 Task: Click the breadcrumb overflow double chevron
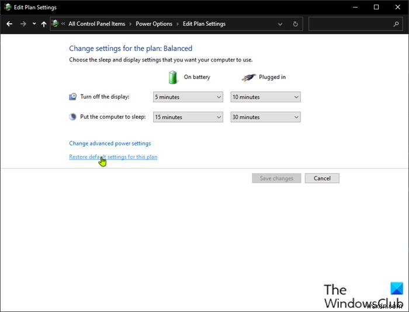coord(63,24)
